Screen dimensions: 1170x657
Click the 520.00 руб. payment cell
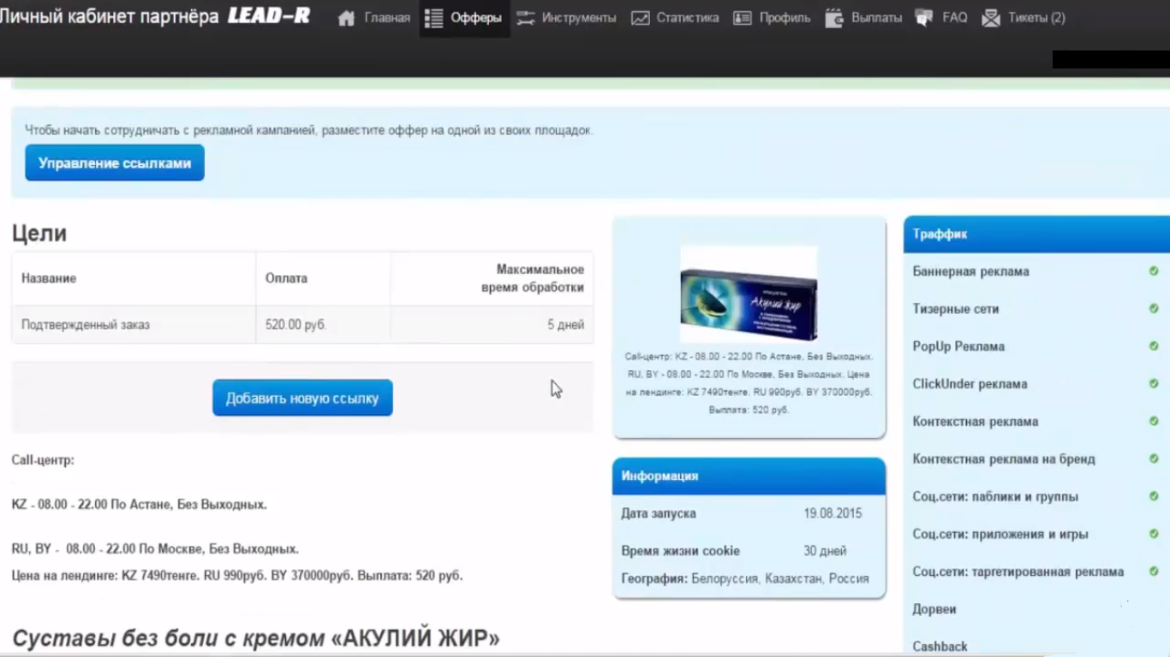click(x=323, y=325)
